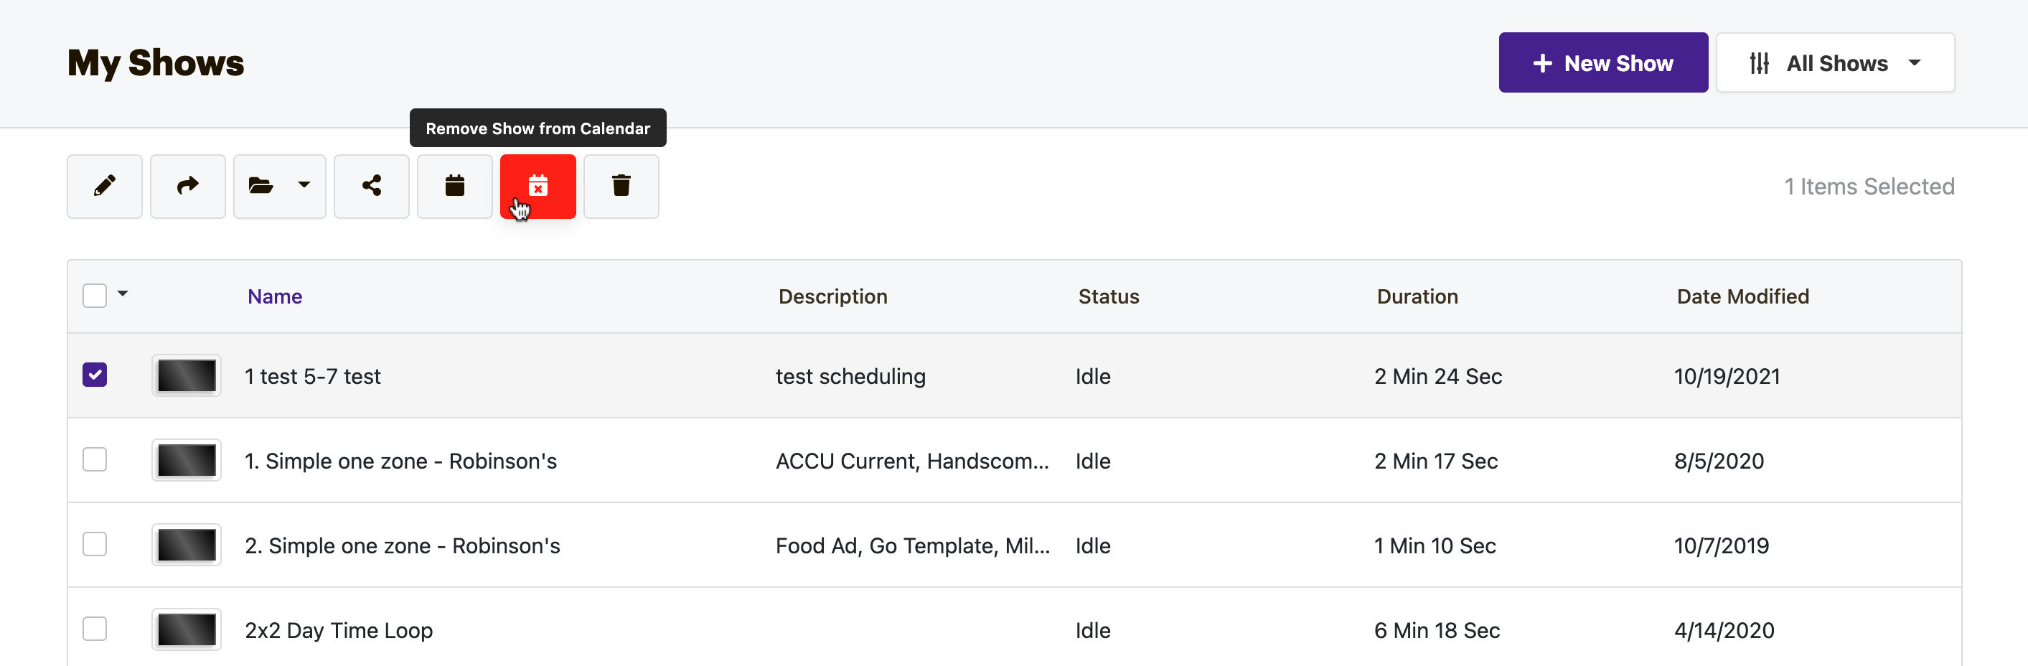Click the filter sliders icon beside All Shows

point(1759,63)
